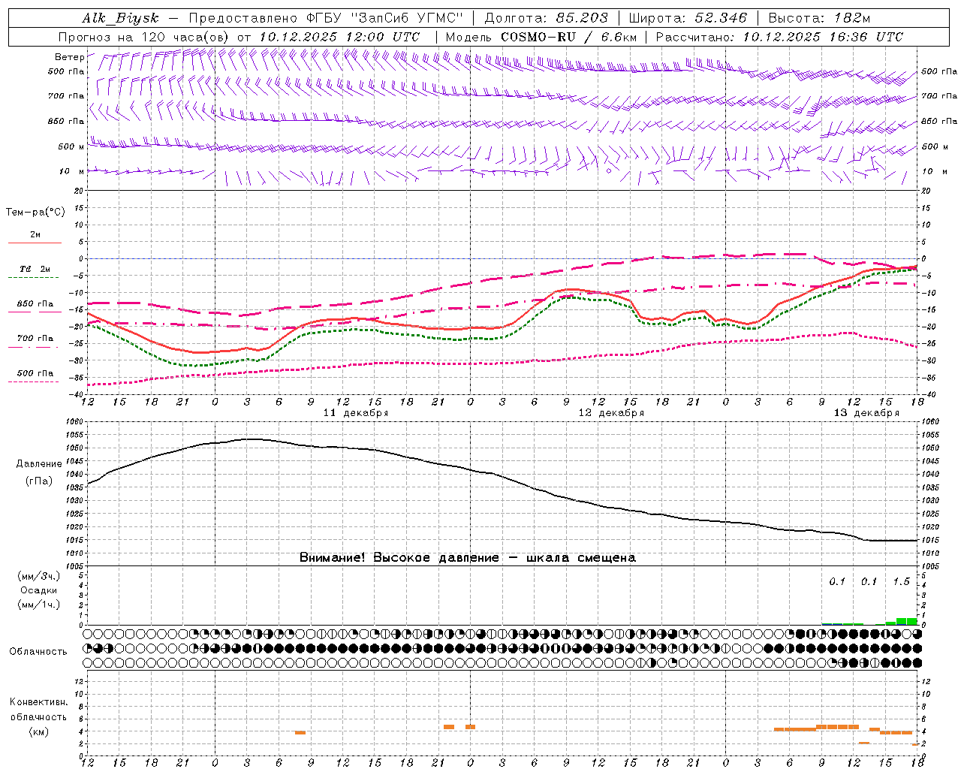
Task: Click the '1015' label on right pressure axis
Action: point(930,540)
